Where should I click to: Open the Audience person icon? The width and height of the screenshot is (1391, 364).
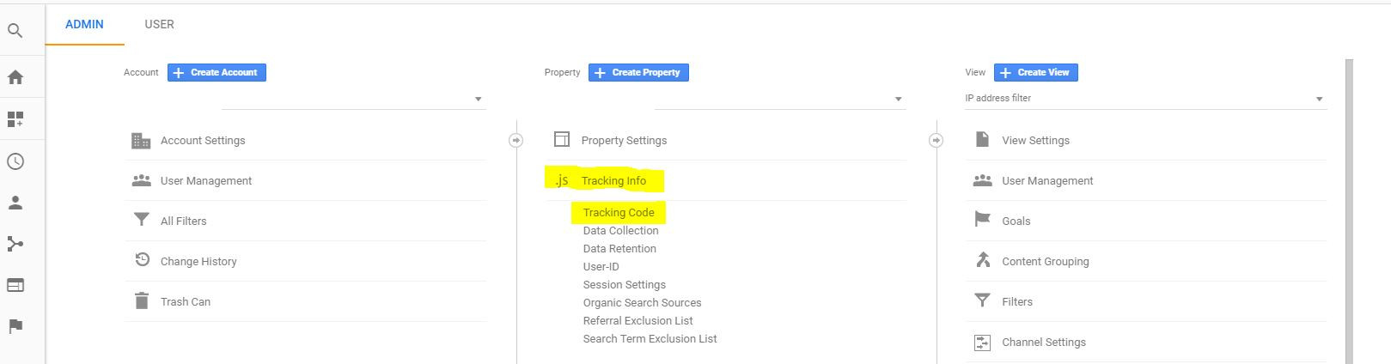point(15,203)
